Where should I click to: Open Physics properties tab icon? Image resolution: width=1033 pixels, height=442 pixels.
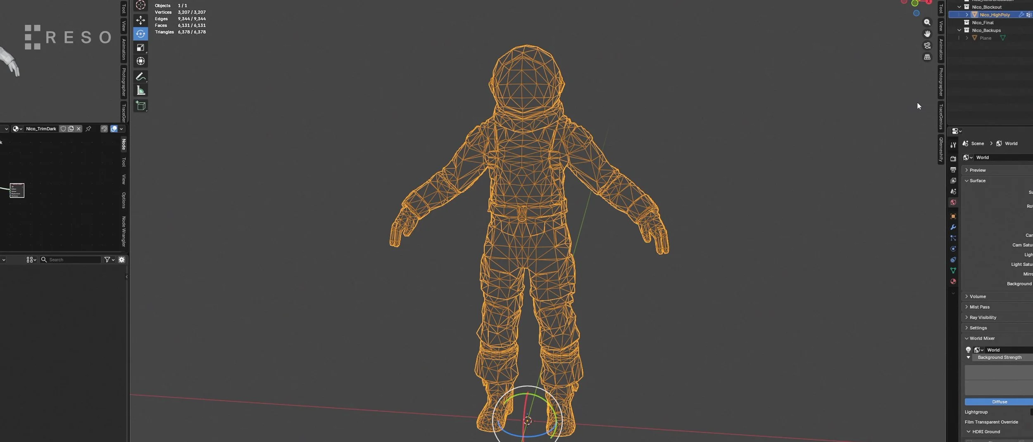point(953,249)
